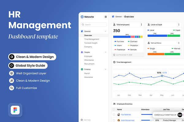Open Andri Muhammad profile link
The height and width of the screenshot is (122, 184).
(x=128, y=120)
